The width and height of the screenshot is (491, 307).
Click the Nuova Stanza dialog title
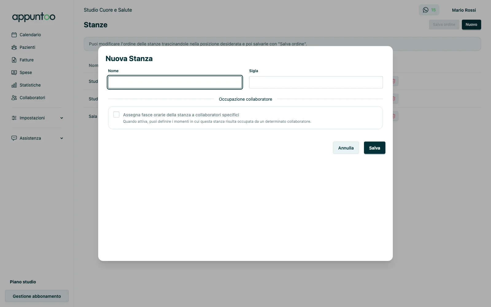pos(129,59)
